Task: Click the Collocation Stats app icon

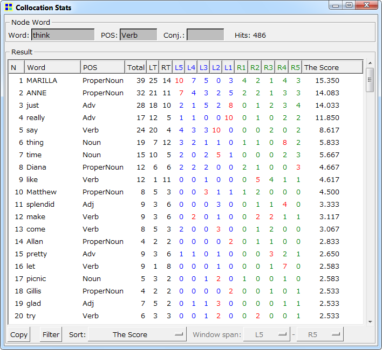Action: (x=9, y=8)
